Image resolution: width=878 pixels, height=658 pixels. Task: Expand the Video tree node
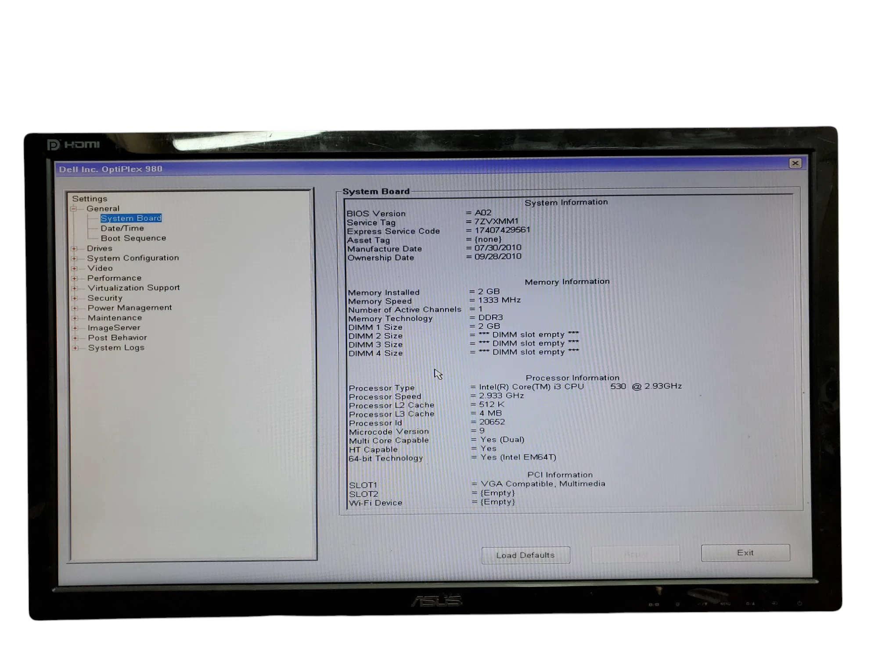pos(74,268)
